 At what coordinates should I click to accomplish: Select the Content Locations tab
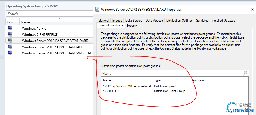point(110,25)
